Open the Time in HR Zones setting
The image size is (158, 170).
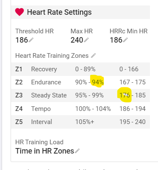click(x=44, y=151)
